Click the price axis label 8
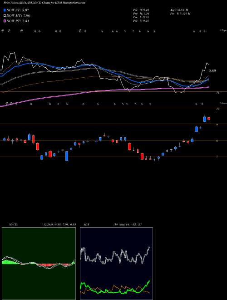 pos(217,141)
